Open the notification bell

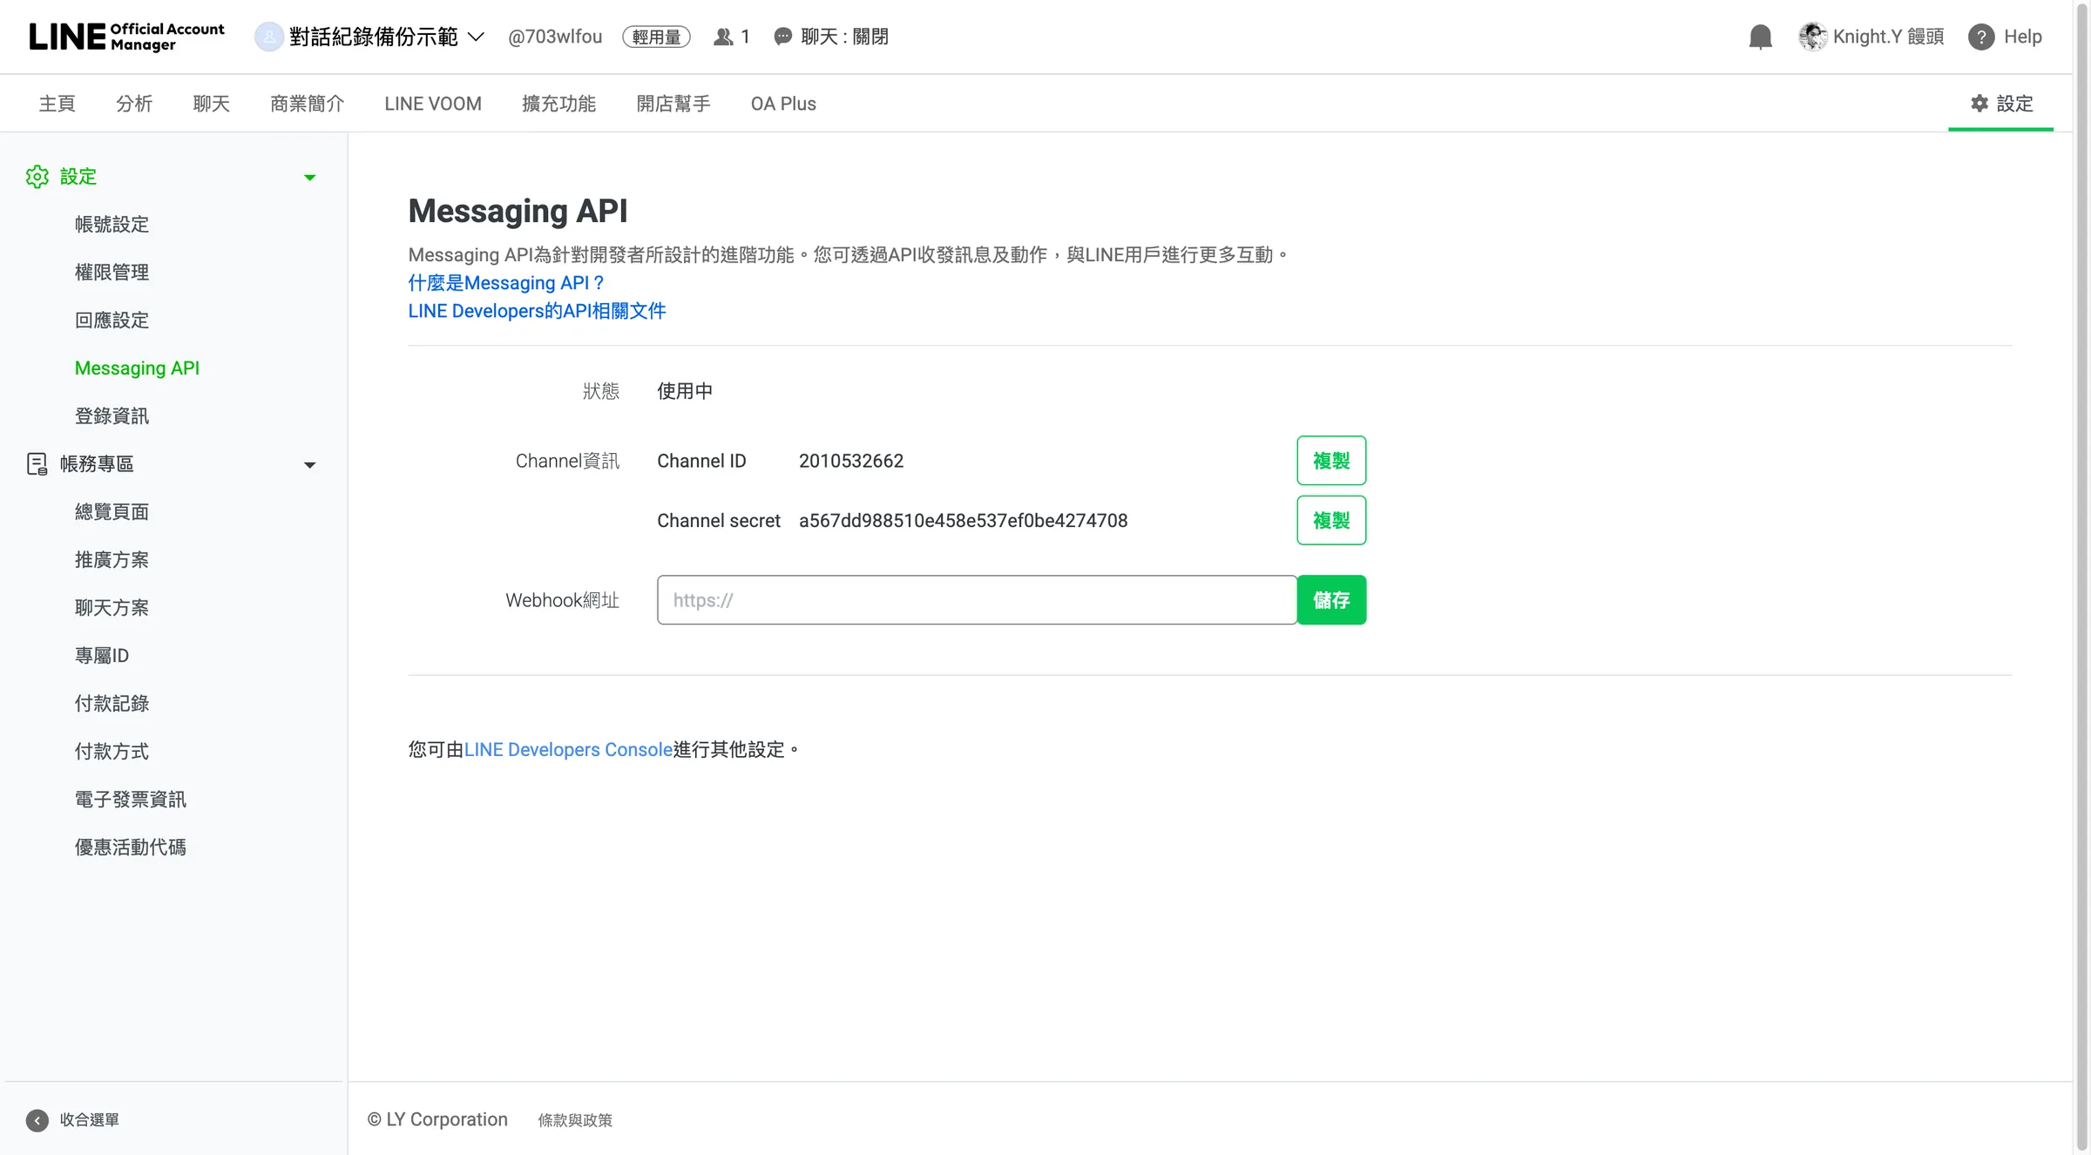click(1761, 37)
